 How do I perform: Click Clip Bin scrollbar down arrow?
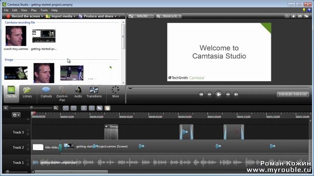coord(123,83)
